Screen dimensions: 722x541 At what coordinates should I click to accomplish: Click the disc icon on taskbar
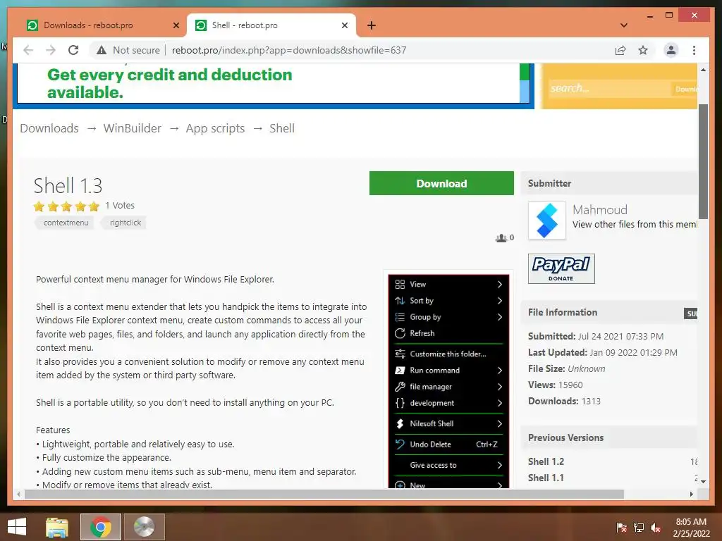pos(144,527)
